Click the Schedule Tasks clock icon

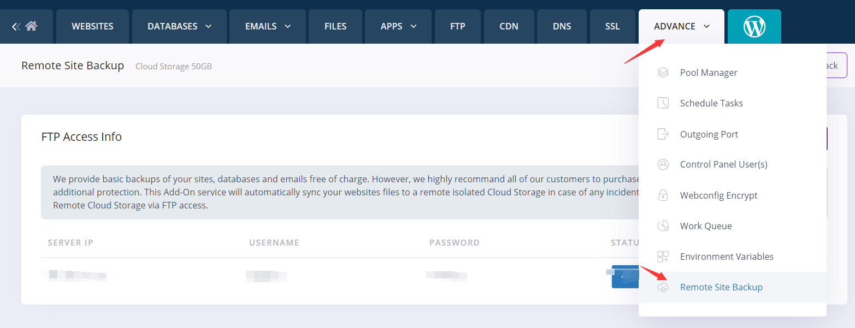coord(663,103)
